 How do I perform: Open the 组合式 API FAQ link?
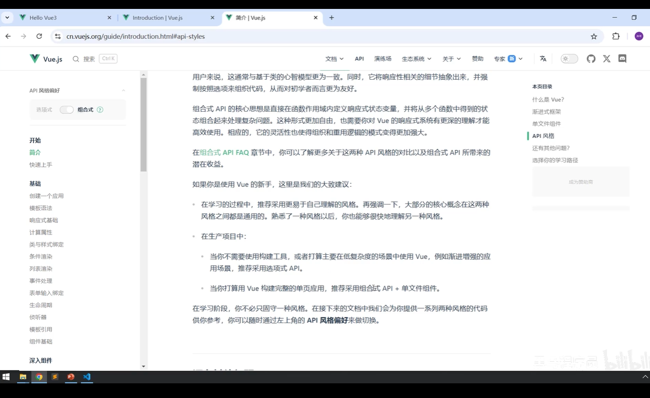coord(225,153)
